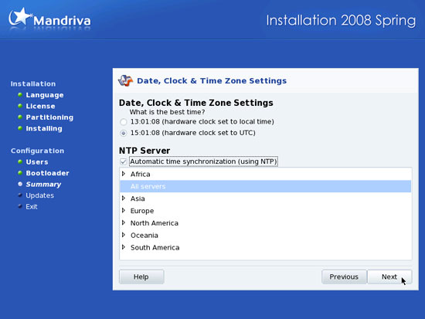Go back with the Previous button
This screenshot has width=425, height=319.
point(344,277)
